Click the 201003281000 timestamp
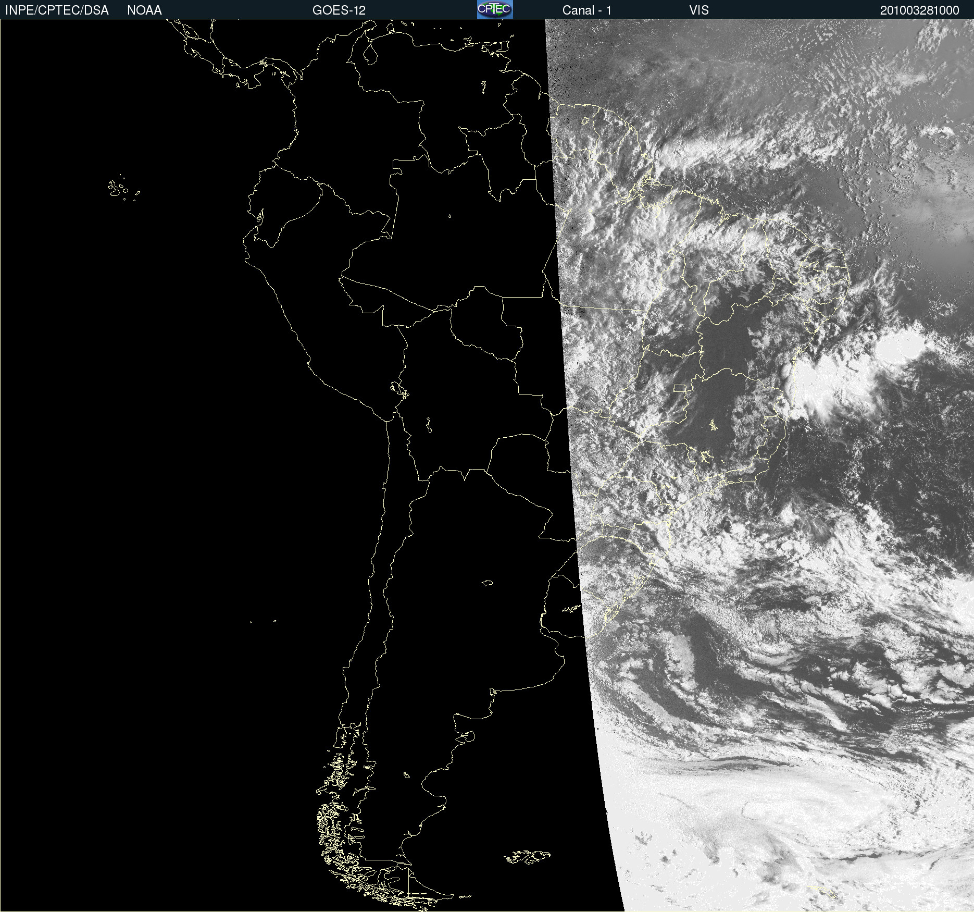Screen dimensions: 974x912 click(919, 10)
